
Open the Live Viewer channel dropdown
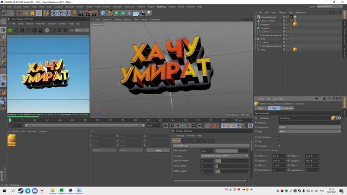[x=82, y=30]
